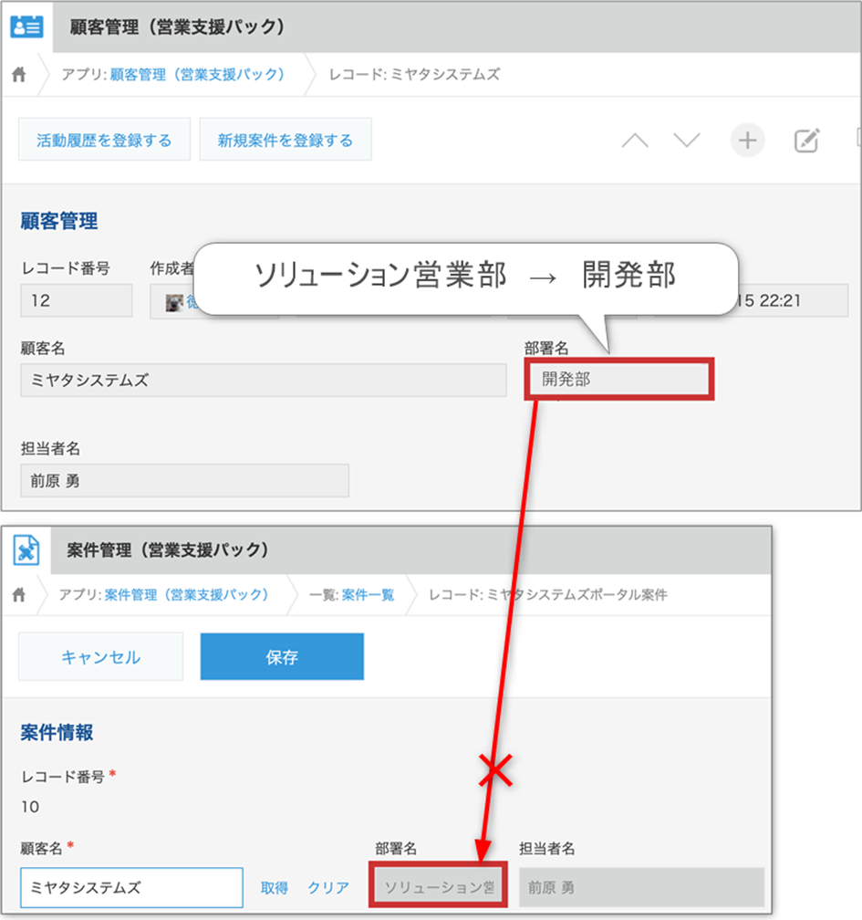Click the 取得 lookup link
Viewport: 862px width, 920px height.
click(275, 887)
